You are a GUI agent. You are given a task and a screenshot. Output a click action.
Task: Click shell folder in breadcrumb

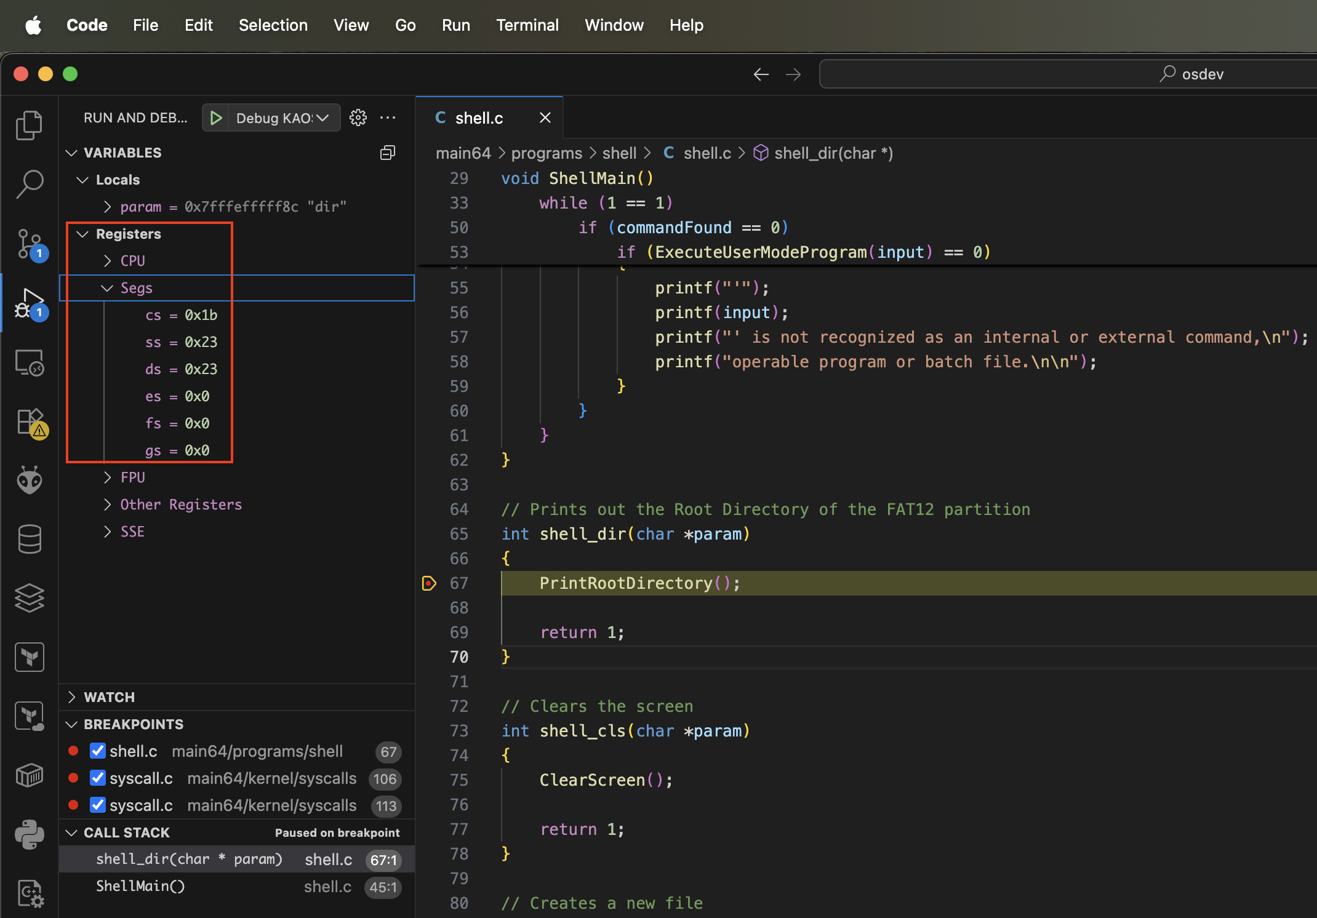click(x=619, y=153)
